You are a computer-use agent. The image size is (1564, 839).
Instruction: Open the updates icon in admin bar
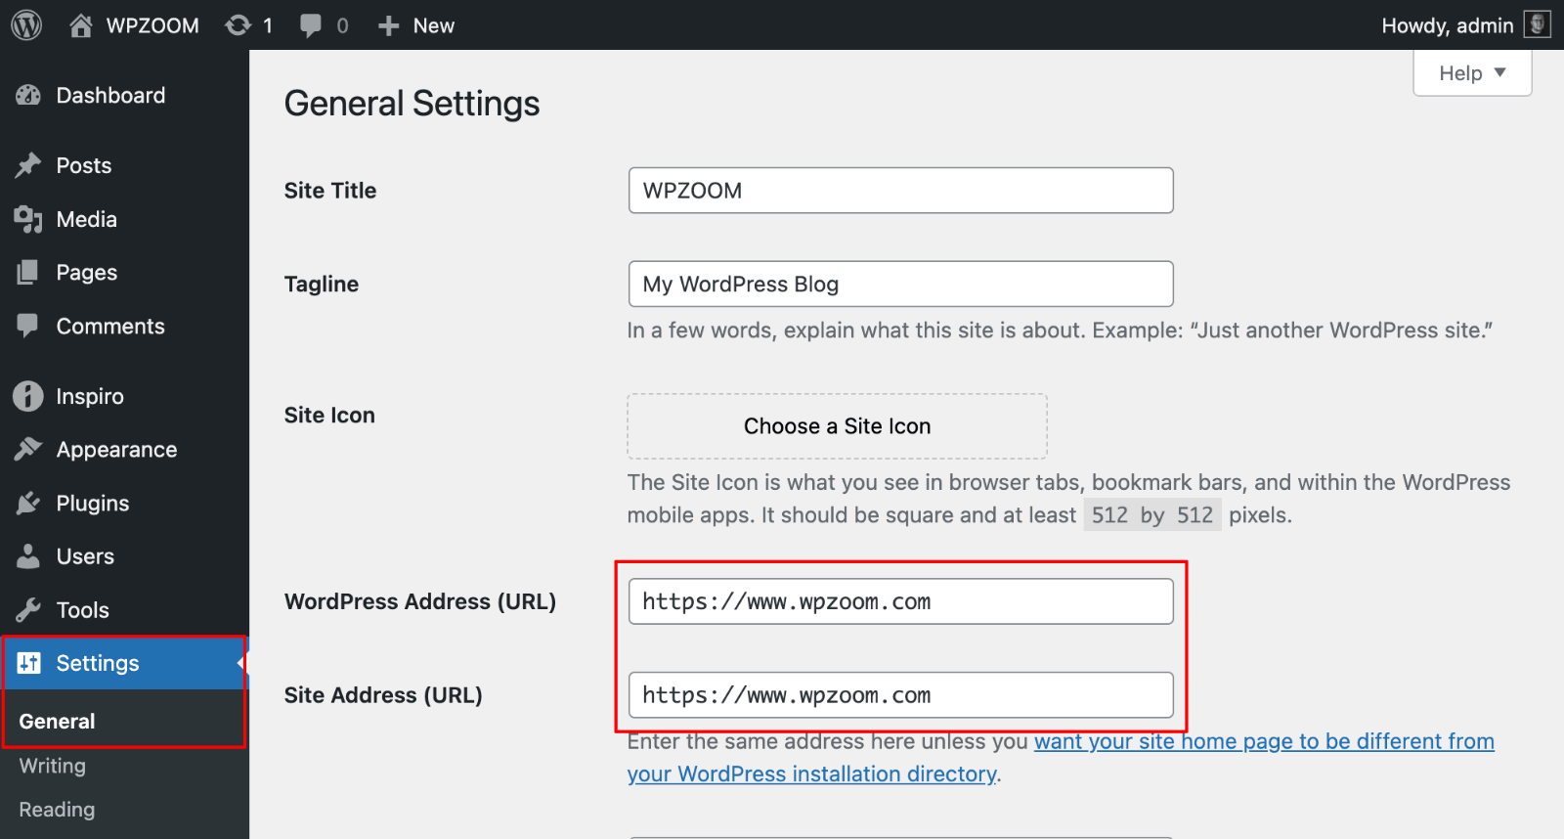(x=239, y=25)
